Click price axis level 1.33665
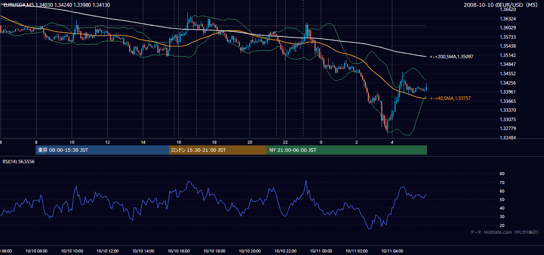The width and height of the screenshot is (544, 255). pos(508,101)
